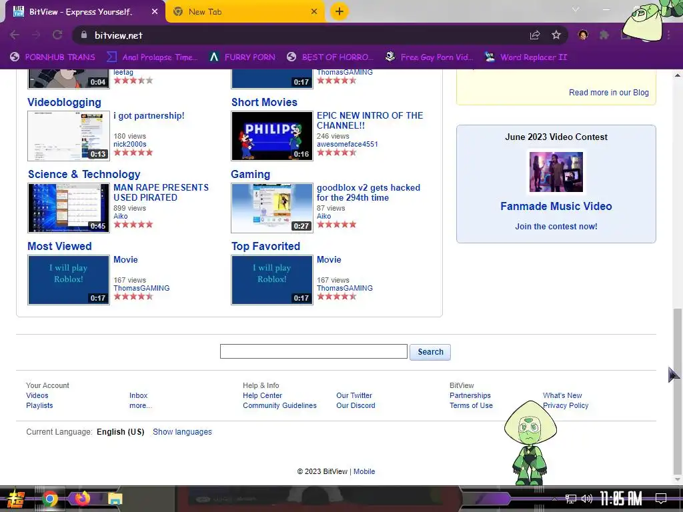Open Fanmade Music Video contest thumbnail
This screenshot has height=512, width=683.
tap(556, 172)
